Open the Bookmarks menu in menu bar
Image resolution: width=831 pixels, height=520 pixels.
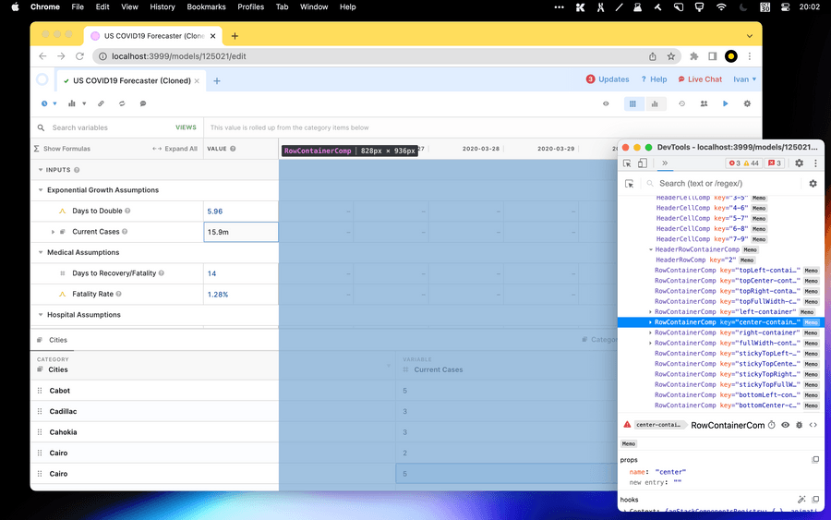click(x=206, y=6)
